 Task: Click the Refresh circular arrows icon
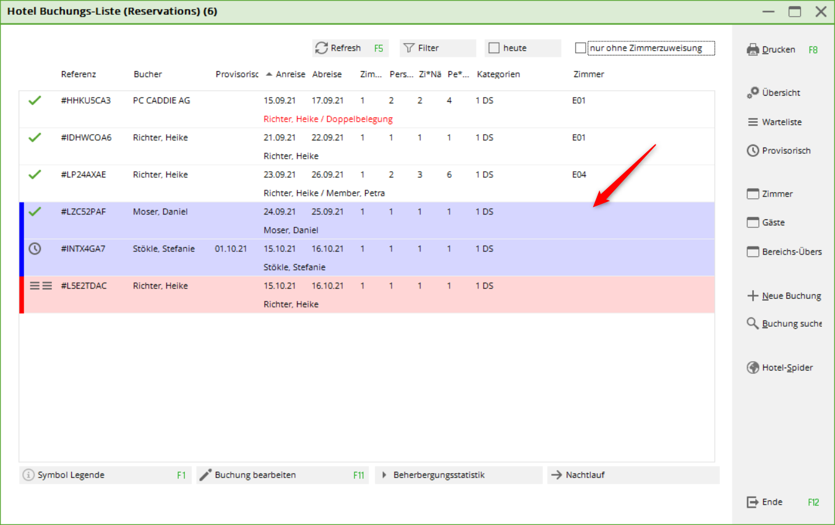coord(321,48)
